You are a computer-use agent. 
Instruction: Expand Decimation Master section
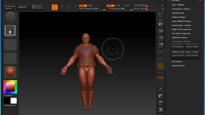click(182, 25)
